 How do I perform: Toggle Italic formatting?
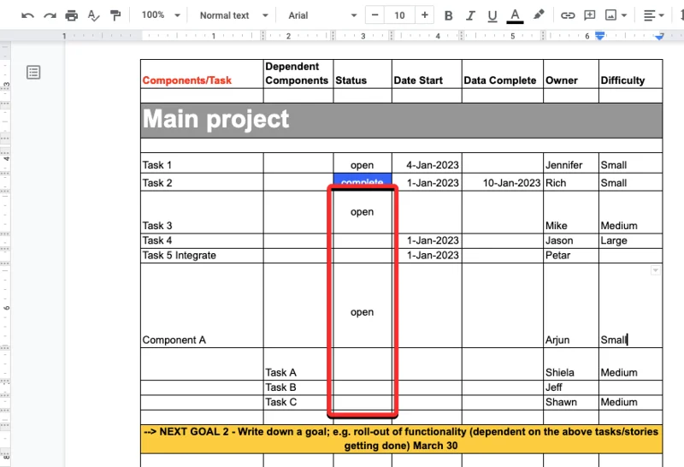(x=469, y=15)
